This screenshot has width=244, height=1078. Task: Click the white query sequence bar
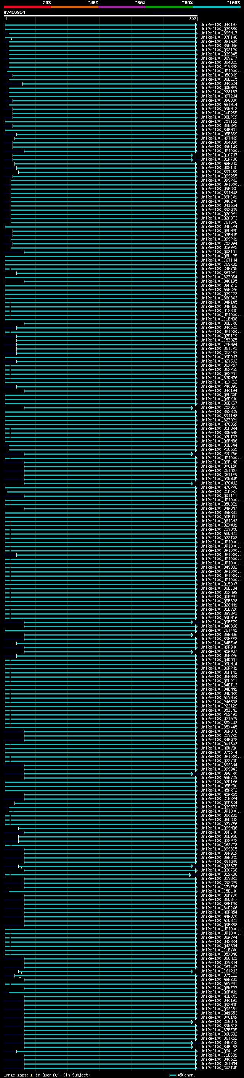click(x=101, y=15)
